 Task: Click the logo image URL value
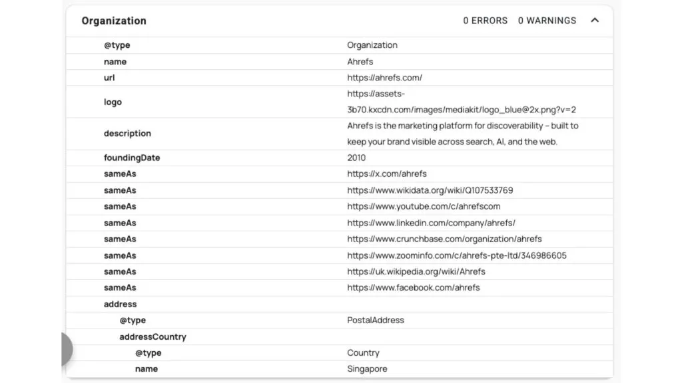coord(462,102)
